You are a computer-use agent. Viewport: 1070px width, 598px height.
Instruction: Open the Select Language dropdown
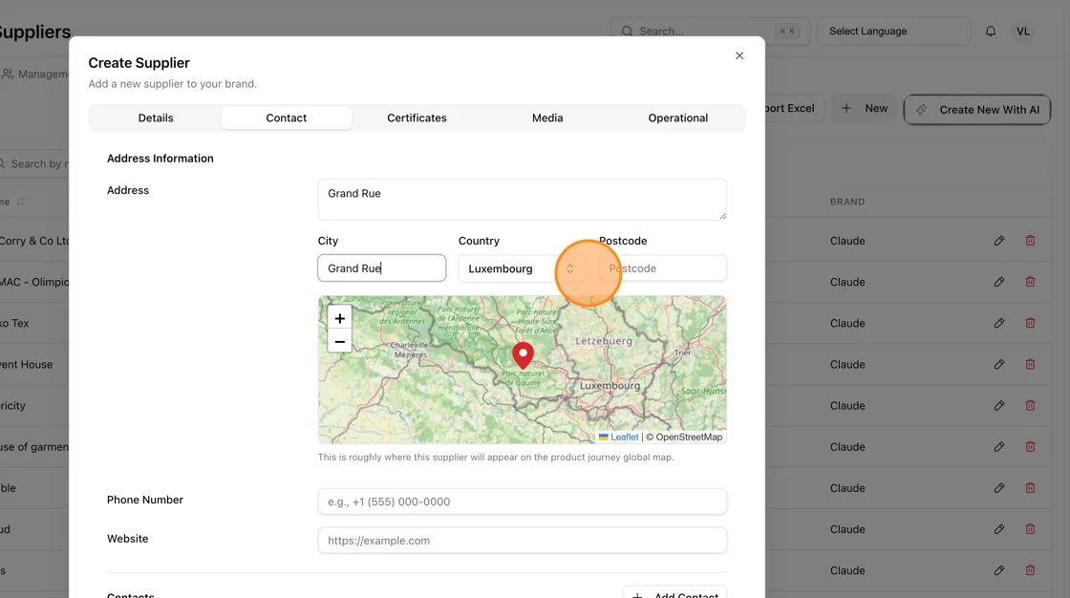(x=892, y=32)
